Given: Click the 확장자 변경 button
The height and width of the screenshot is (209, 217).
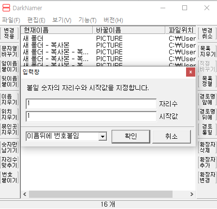Looking at the screenshot, I should [207, 177].
